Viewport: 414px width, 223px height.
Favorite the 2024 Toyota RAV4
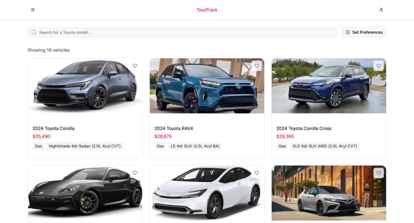click(257, 66)
